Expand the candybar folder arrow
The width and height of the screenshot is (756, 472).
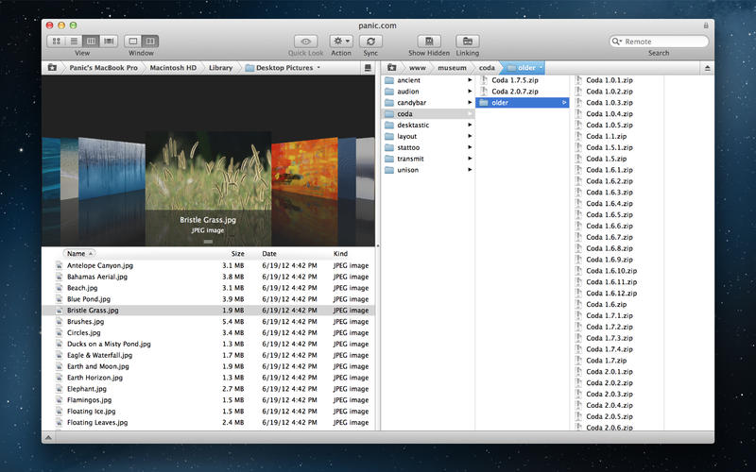(470, 103)
